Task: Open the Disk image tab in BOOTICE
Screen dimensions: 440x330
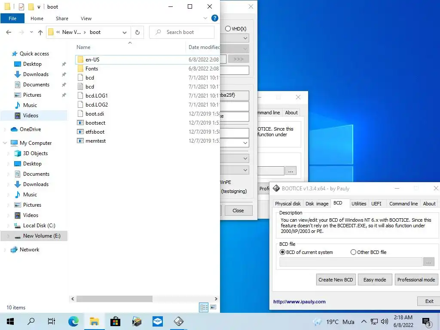Action: coord(317,203)
